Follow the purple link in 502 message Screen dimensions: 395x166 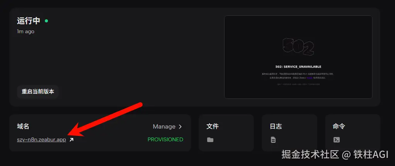pos(310,78)
